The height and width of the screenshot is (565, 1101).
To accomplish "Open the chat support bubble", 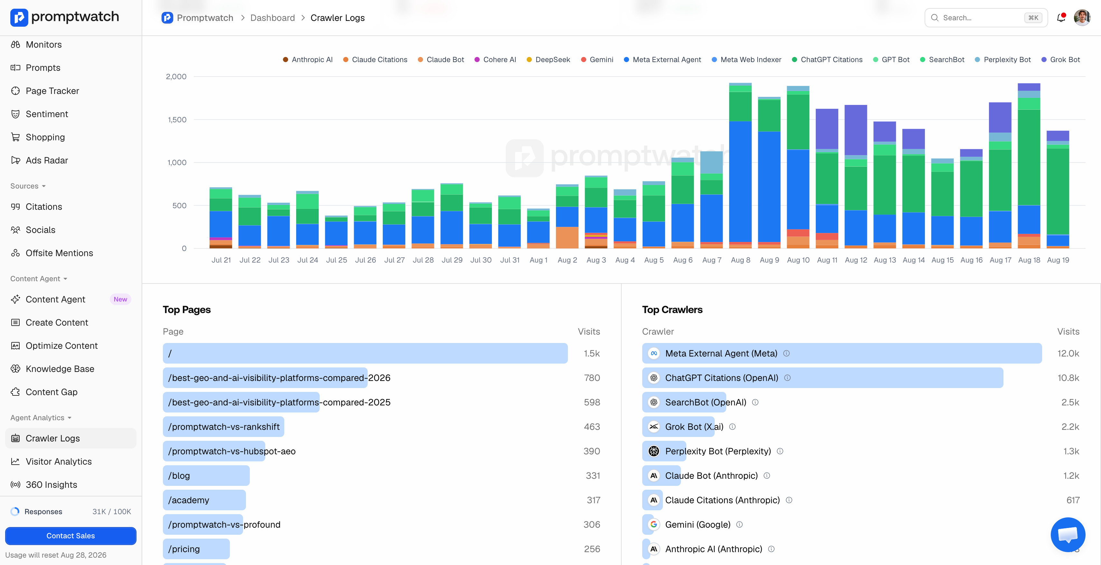I will coord(1068,535).
